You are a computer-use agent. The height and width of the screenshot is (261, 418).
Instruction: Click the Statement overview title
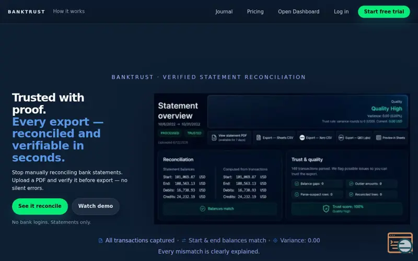pyautogui.click(x=178, y=111)
